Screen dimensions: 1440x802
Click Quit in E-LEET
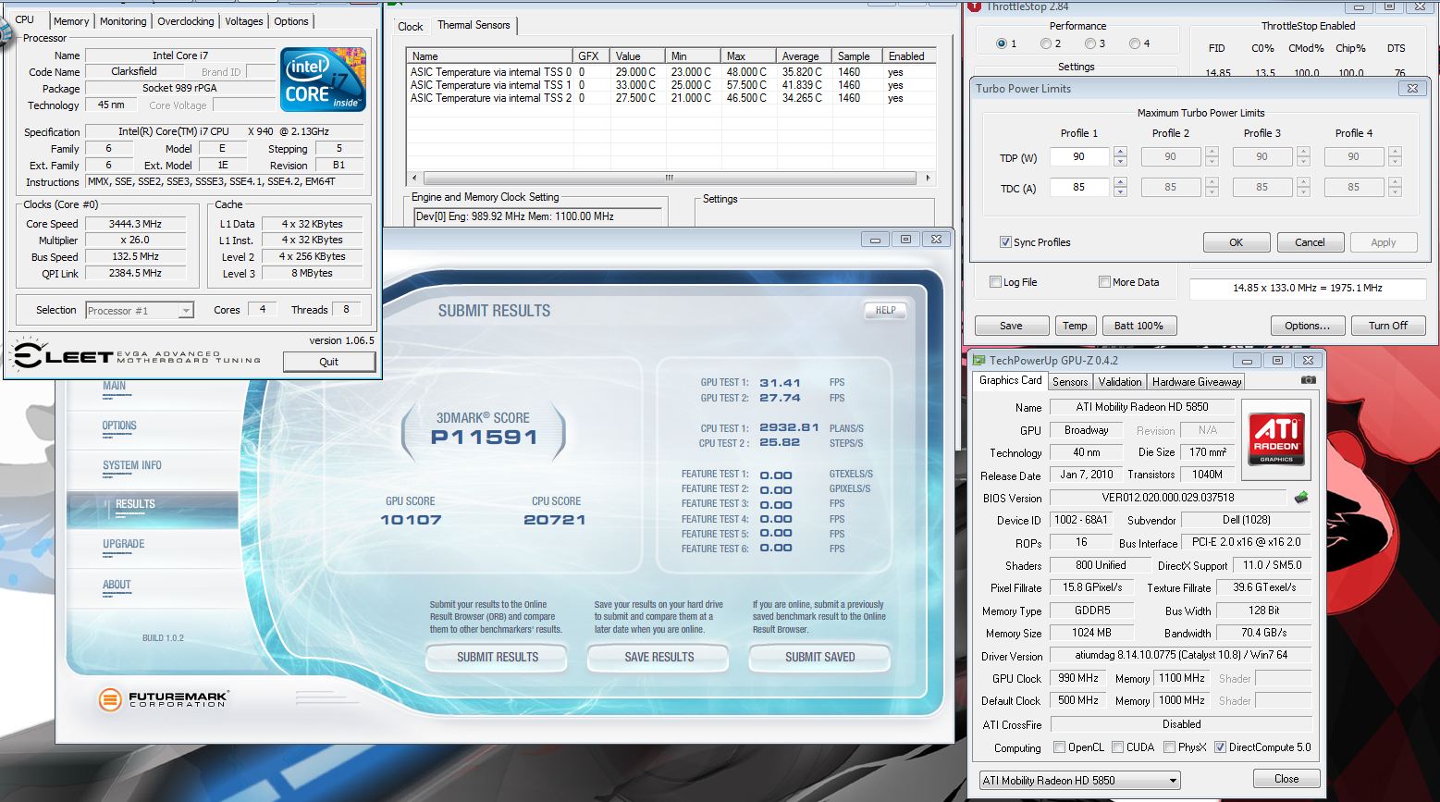click(x=328, y=362)
